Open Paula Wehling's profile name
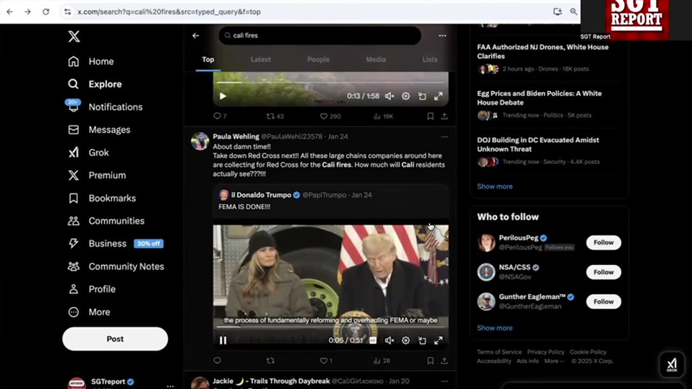692x389 pixels. [236, 137]
